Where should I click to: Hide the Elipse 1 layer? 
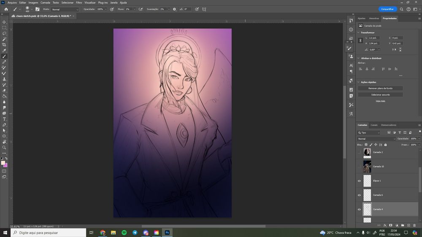click(359, 181)
